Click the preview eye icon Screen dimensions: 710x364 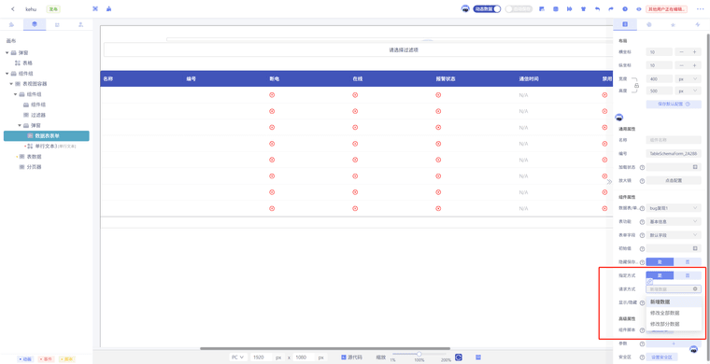coord(638,8)
